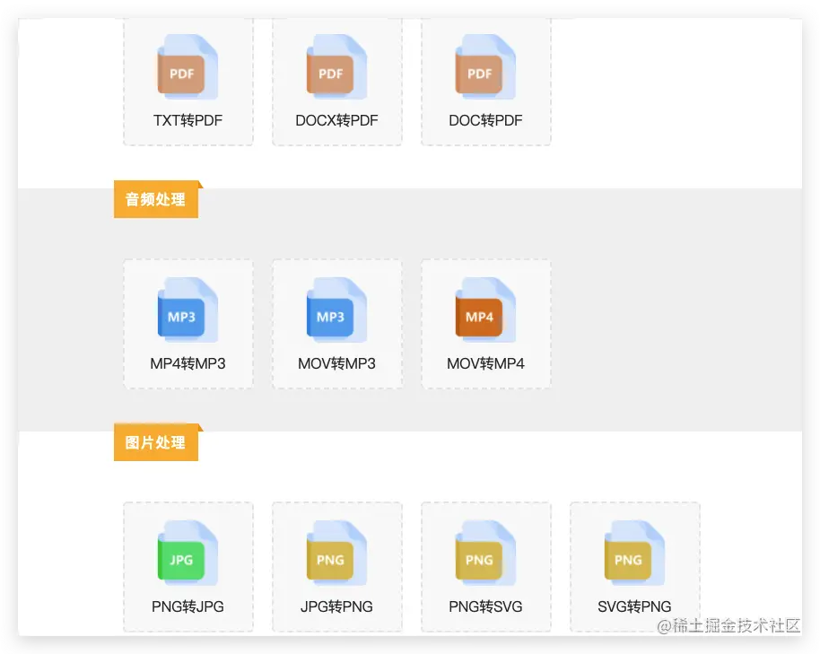The width and height of the screenshot is (820, 654).
Task: Click the 音频处理 section tag
Action: 156,199
